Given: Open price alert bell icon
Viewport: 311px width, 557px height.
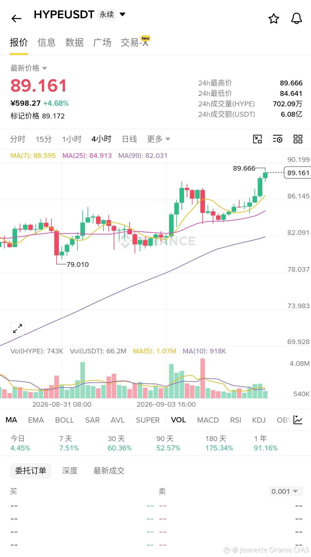Looking at the screenshot, I should [297, 19].
